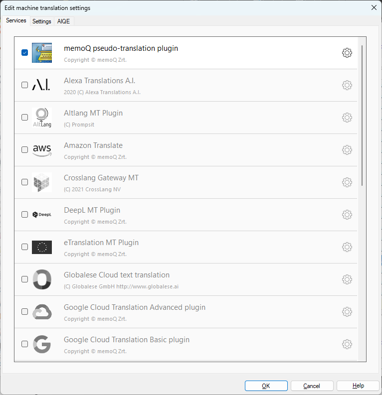Image resolution: width=382 pixels, height=395 pixels.
Task: Select 'eTranslation MT Plugin' title text
Action: point(101,243)
